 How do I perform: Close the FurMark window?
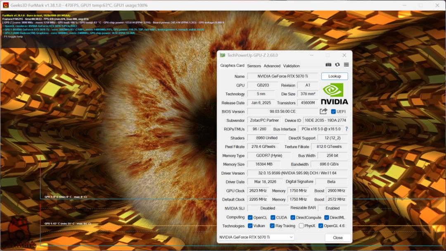point(437,5)
